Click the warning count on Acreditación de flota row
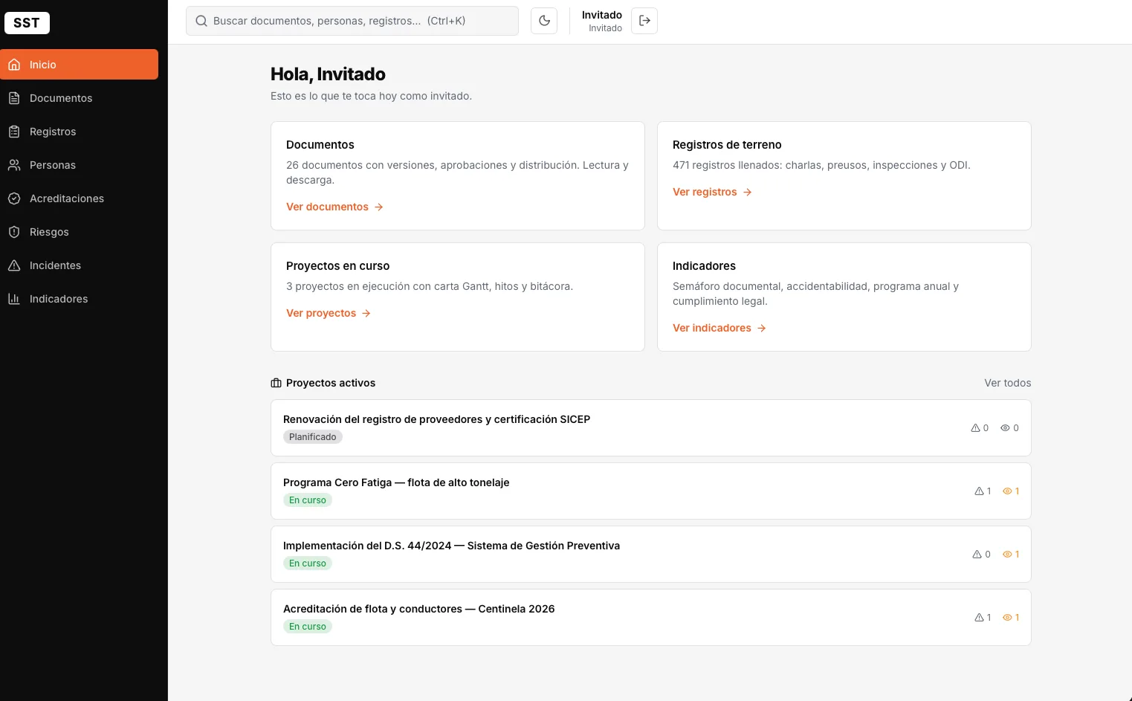1132x701 pixels. (x=983, y=618)
